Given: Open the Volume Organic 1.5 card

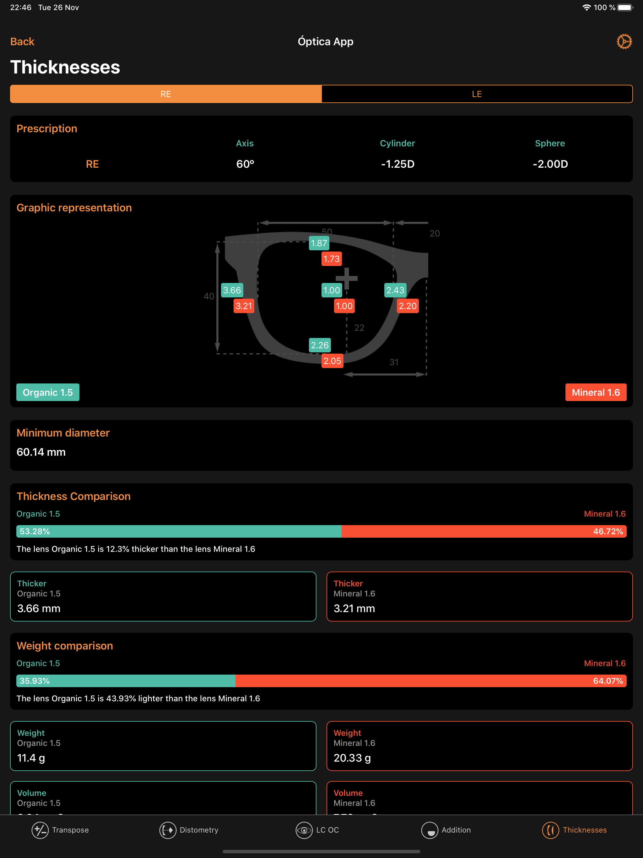Looking at the screenshot, I should click(163, 798).
